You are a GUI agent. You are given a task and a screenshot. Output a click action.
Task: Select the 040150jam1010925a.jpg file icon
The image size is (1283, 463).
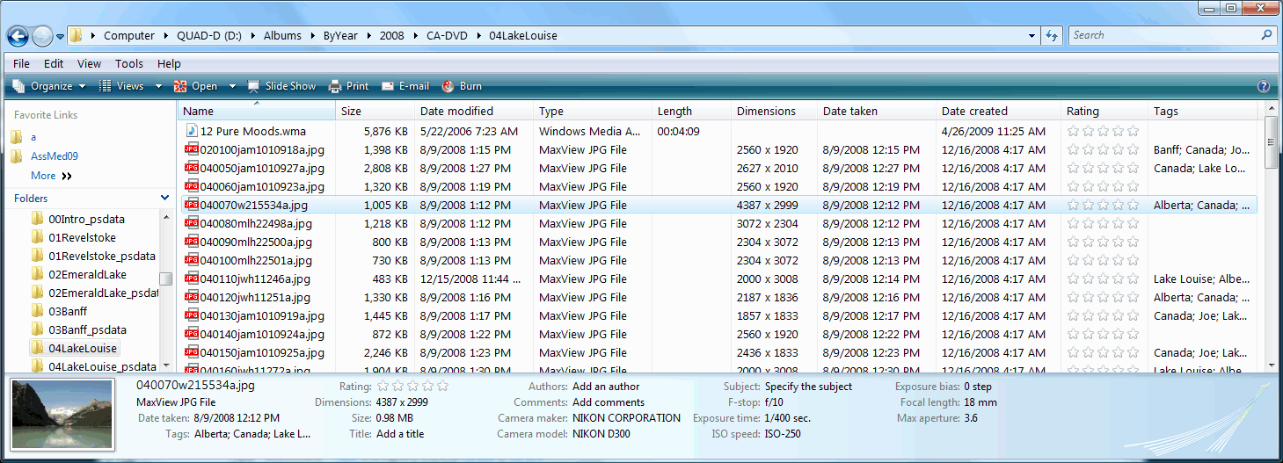pyautogui.click(x=192, y=352)
